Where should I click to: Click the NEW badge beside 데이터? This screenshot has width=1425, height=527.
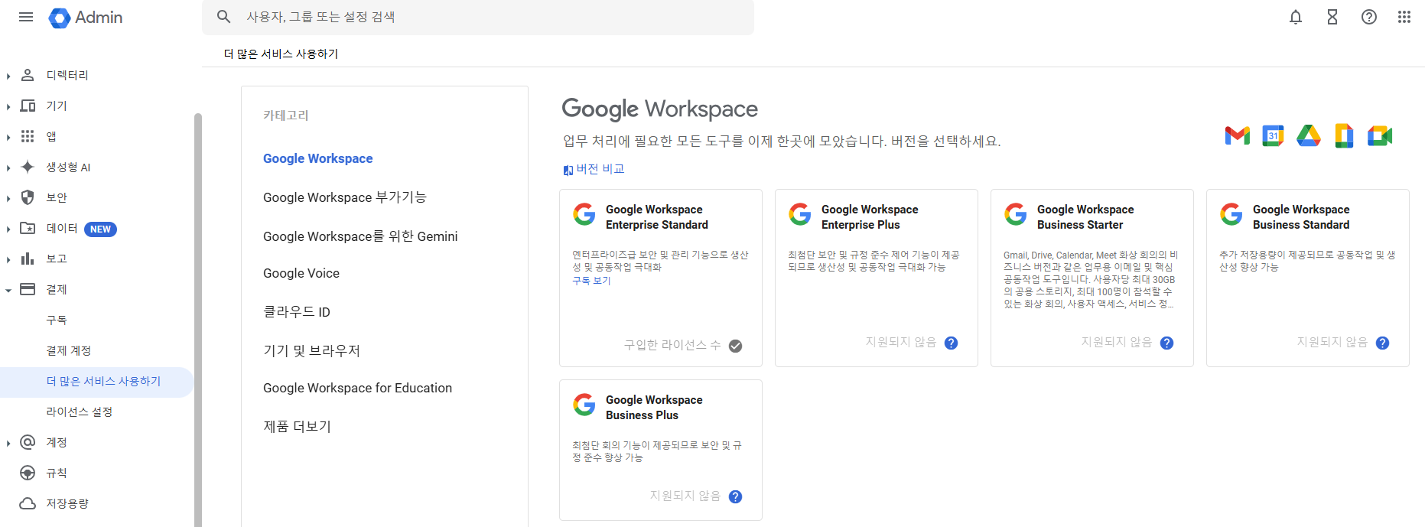(x=100, y=229)
